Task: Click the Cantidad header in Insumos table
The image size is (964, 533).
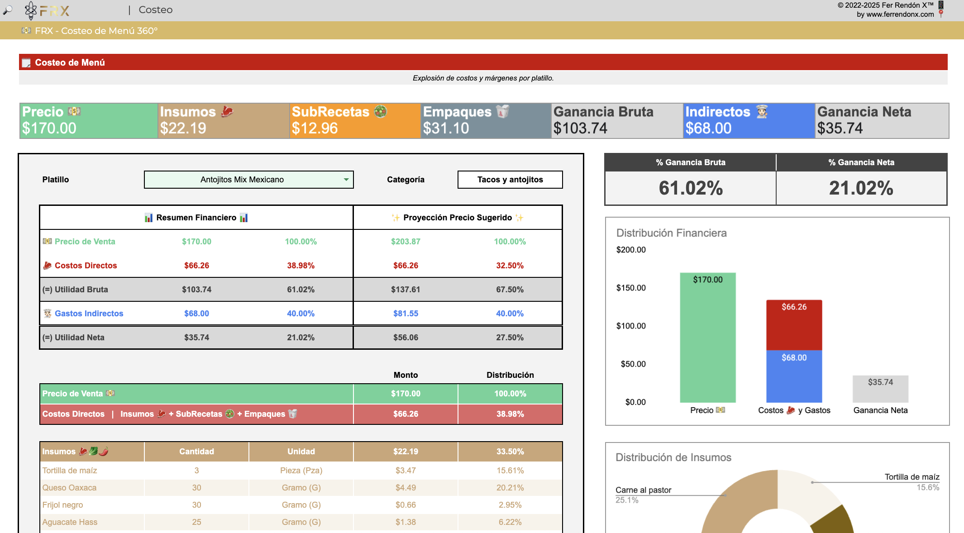Action: (196, 451)
